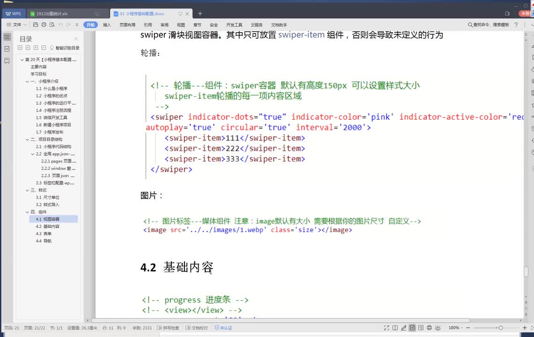
Task: Go to 学习目标 in outline
Action: tap(38, 74)
